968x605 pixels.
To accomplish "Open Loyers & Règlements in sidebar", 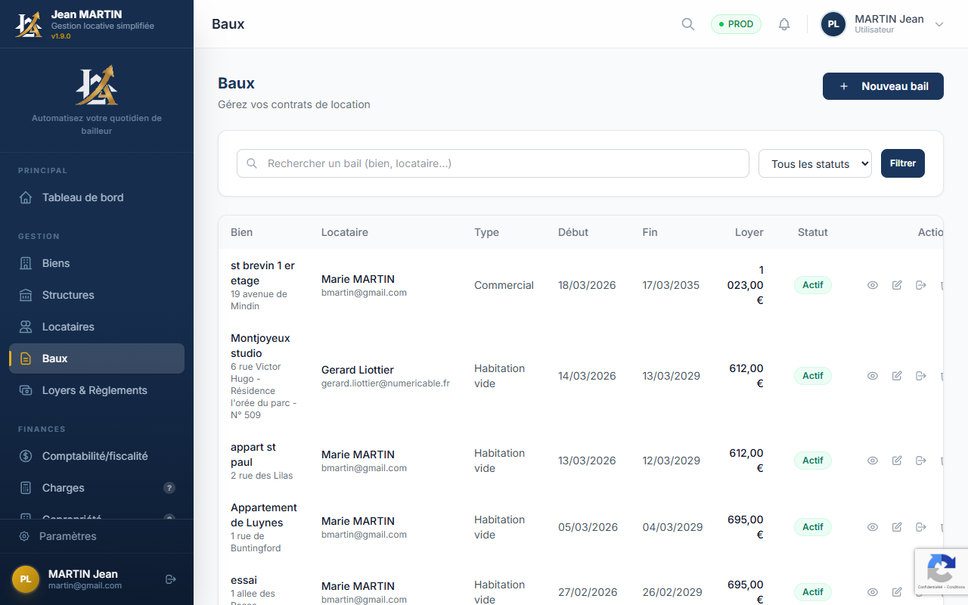I will point(95,390).
